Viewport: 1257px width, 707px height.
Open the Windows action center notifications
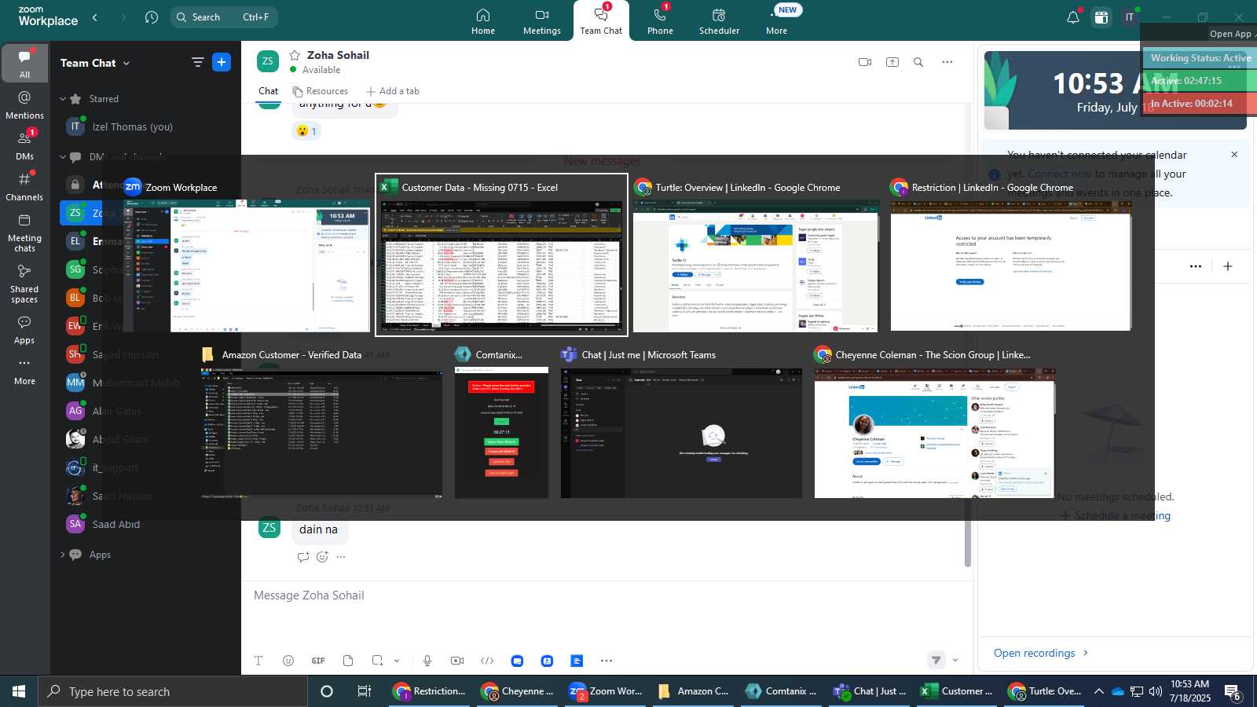1232,691
